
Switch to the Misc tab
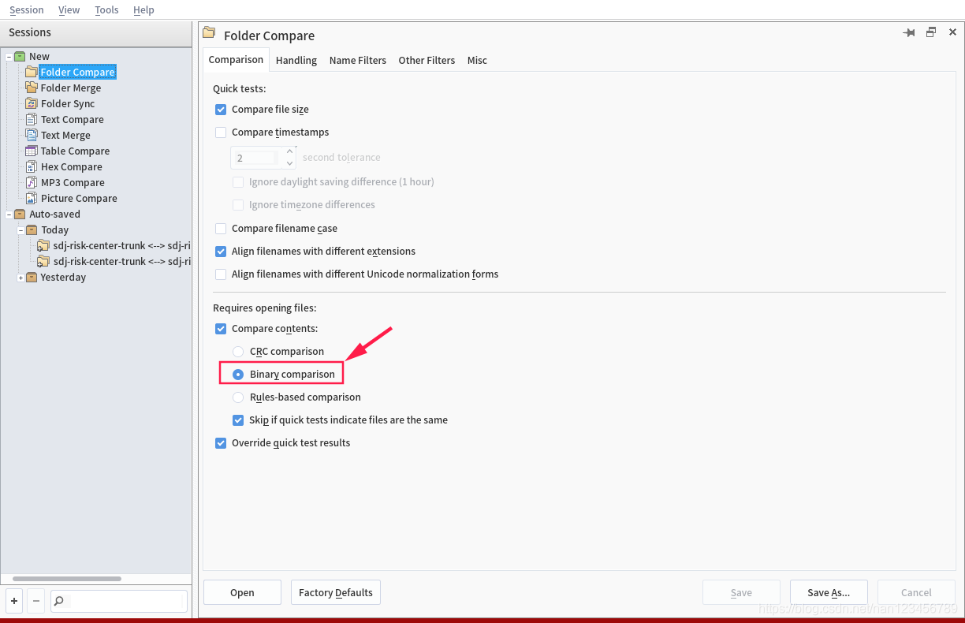pyautogui.click(x=477, y=61)
